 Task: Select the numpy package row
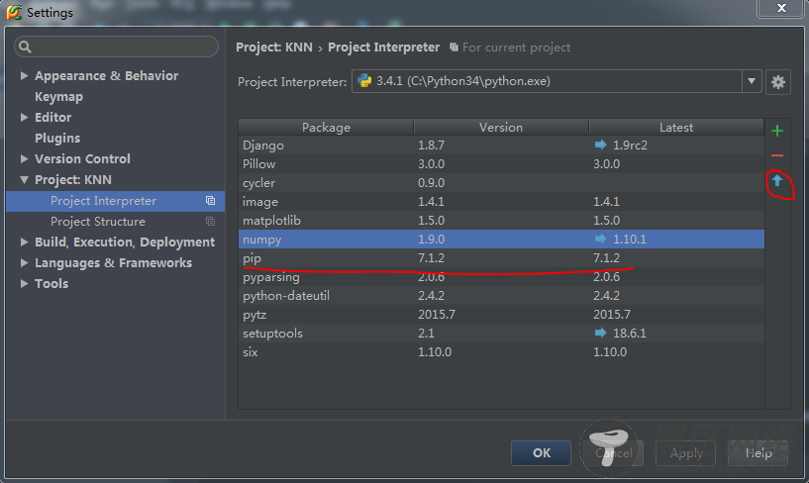pos(501,240)
